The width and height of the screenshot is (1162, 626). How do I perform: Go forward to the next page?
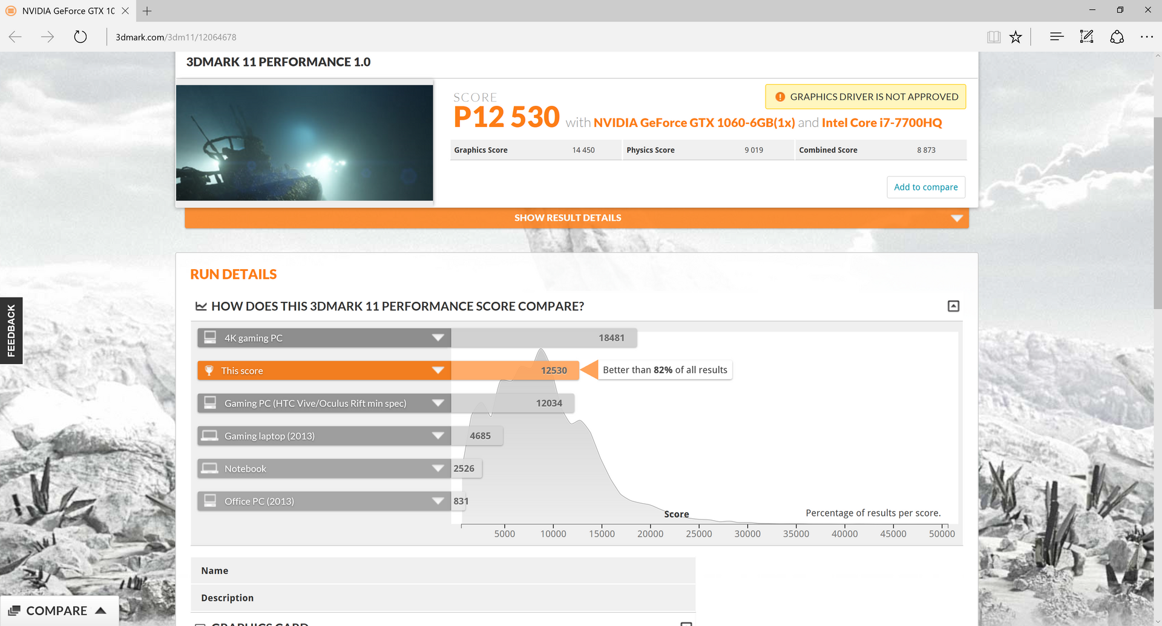(47, 37)
